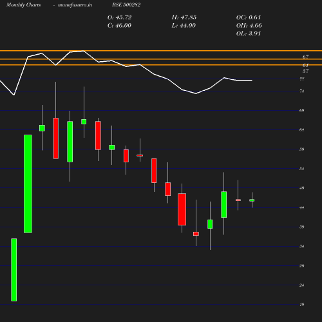The width and height of the screenshot is (322, 322).
Task: Click the price axis label 69
Action: click(302, 110)
